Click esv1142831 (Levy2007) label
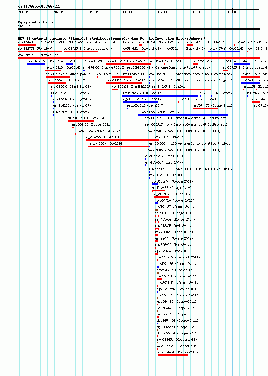The image size is (268, 376). (x=72, y=105)
